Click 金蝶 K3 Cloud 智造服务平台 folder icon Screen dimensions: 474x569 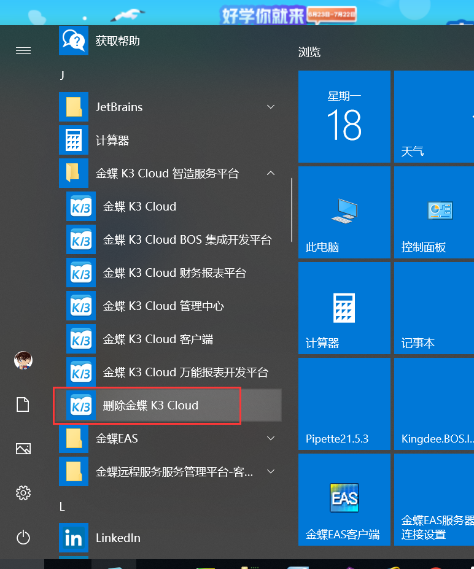[74, 173]
